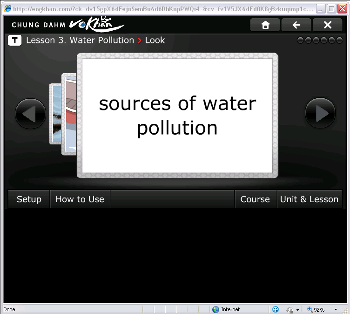Click the back arrow button in header
This screenshot has width=350, height=314.
click(296, 25)
